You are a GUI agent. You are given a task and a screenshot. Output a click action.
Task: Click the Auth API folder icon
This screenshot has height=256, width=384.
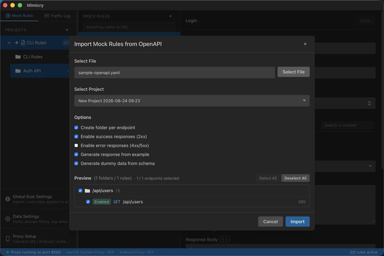[18, 71]
